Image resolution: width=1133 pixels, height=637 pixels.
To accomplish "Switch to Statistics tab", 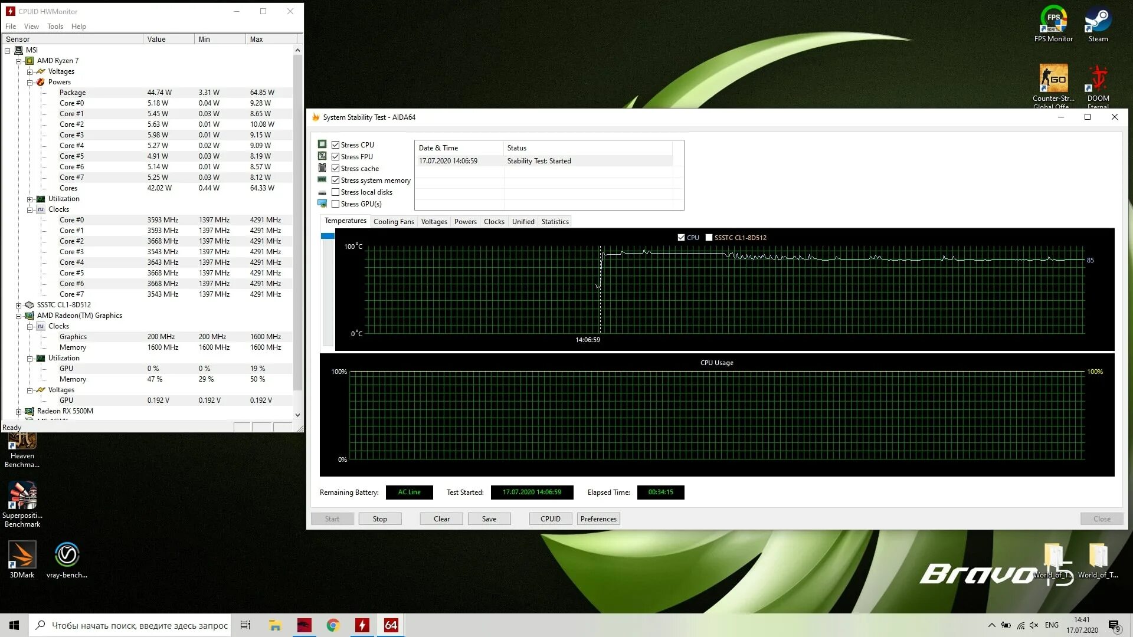I will (555, 222).
